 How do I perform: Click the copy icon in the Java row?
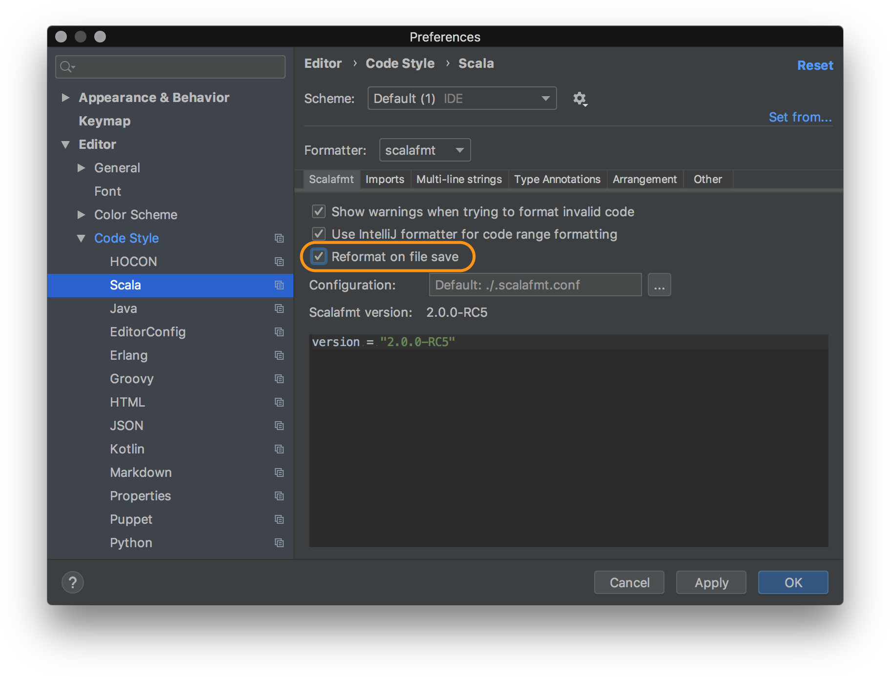(x=279, y=308)
